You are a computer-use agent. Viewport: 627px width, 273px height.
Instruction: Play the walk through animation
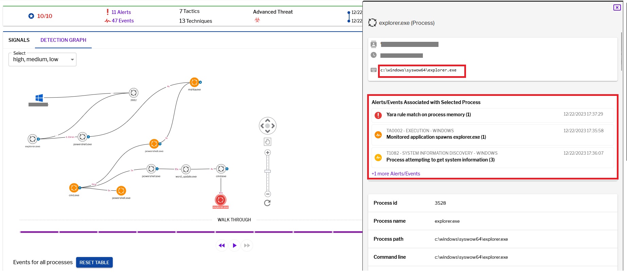(x=234, y=245)
